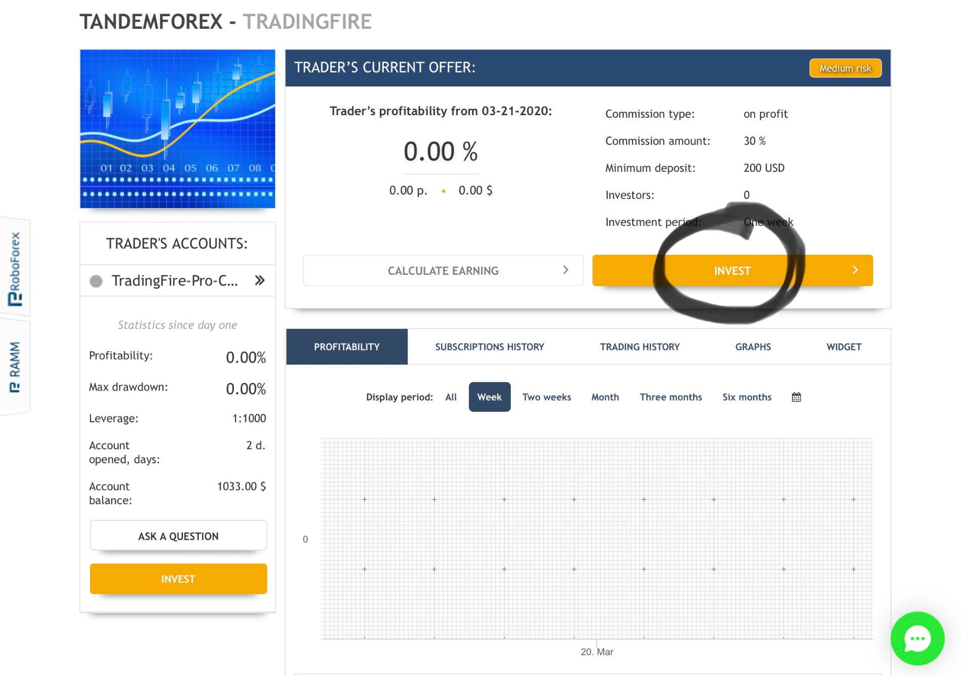Click the profitability chart grid area
The height and width of the screenshot is (676, 971).
tap(597, 539)
